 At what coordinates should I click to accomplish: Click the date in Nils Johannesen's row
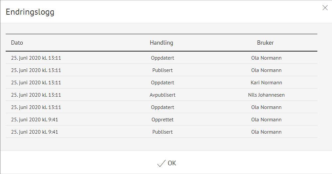[x=36, y=95]
